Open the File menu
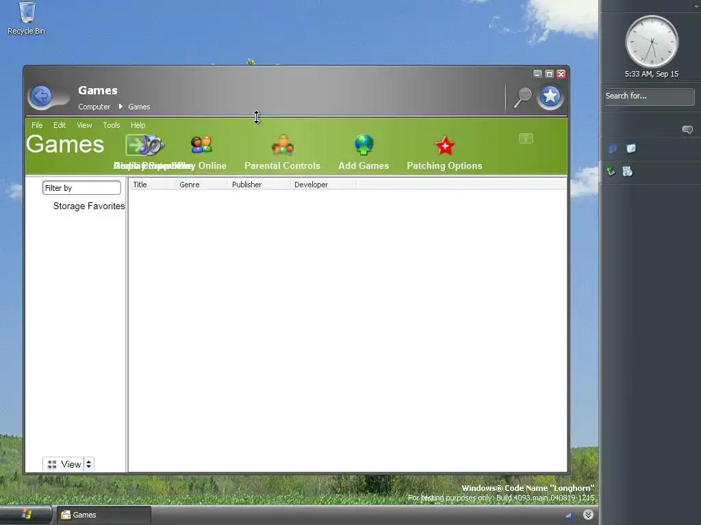 point(37,126)
